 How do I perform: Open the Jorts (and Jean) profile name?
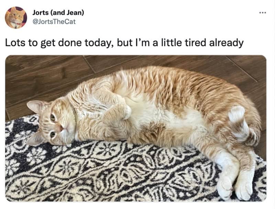[58, 12]
